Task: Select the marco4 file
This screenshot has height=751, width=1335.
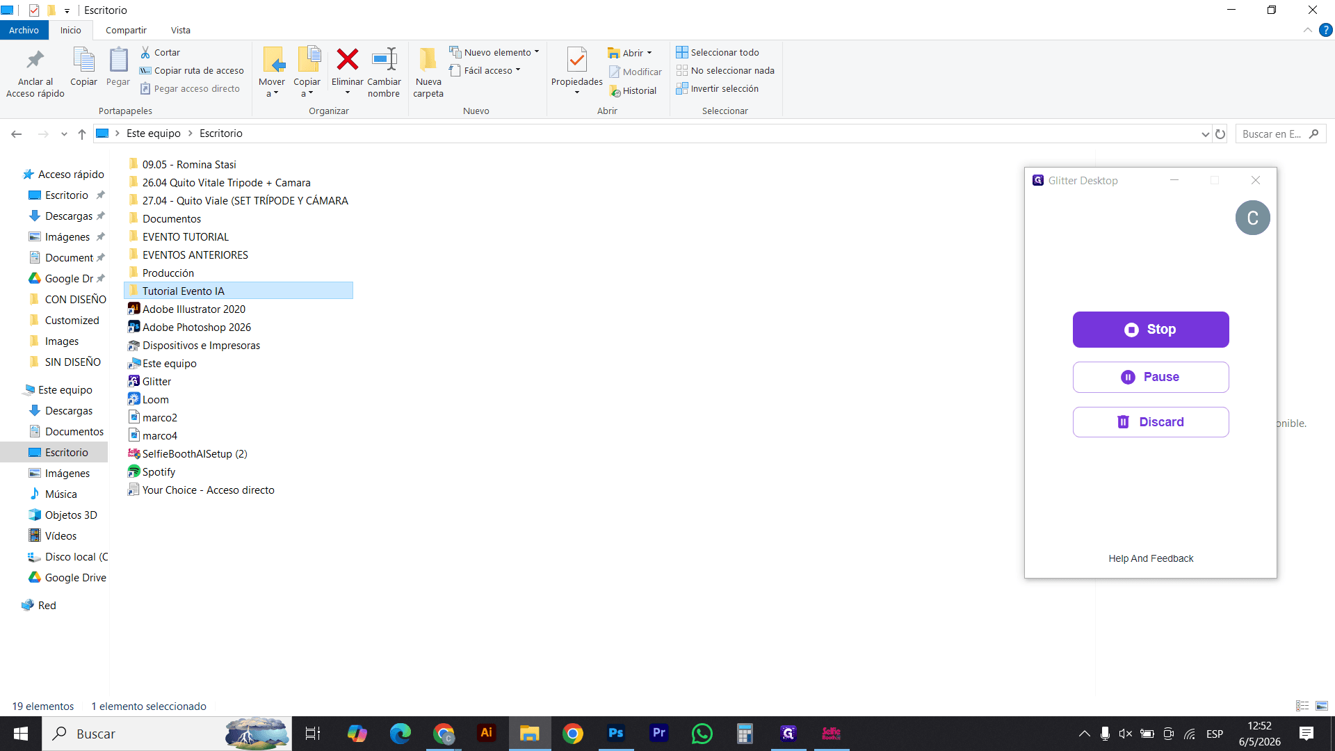Action: tap(153, 435)
